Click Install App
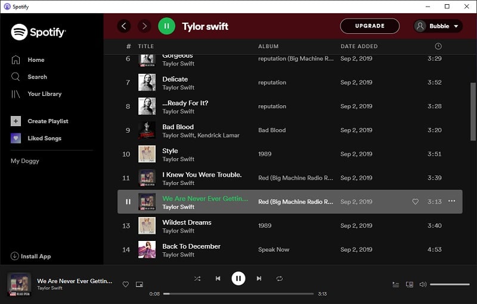 click(36, 256)
